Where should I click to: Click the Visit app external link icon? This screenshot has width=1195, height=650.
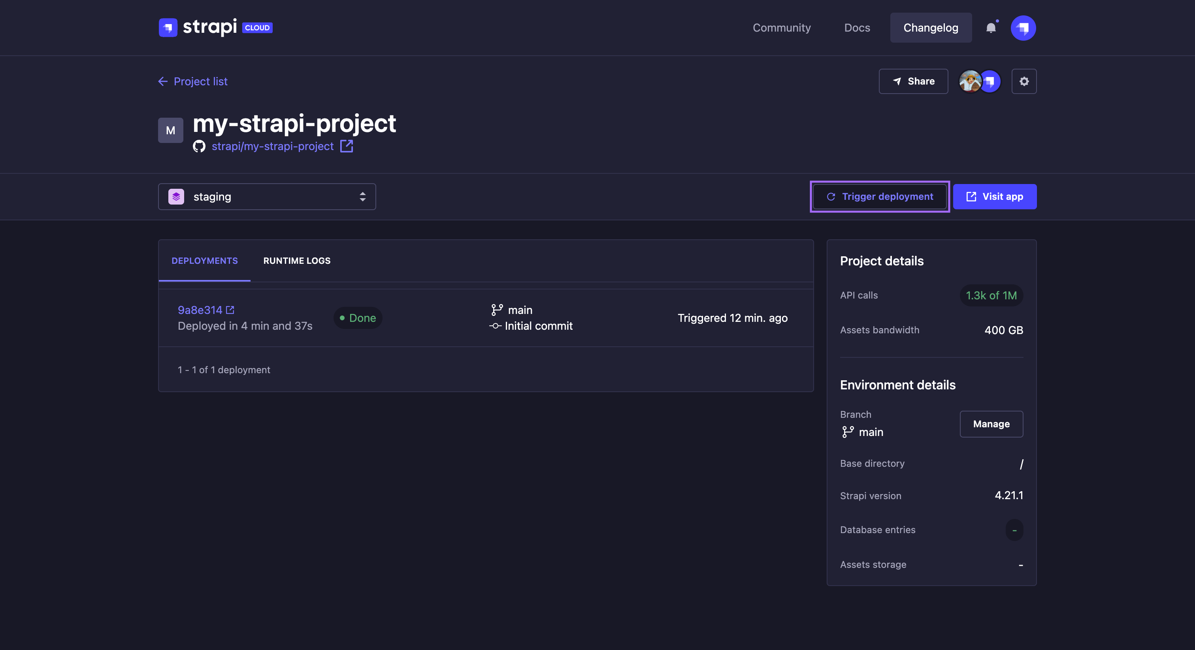click(972, 195)
